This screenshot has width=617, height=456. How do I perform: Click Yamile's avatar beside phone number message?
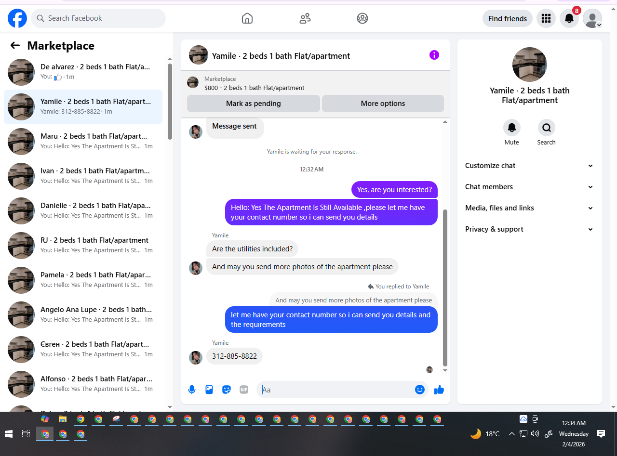click(196, 357)
